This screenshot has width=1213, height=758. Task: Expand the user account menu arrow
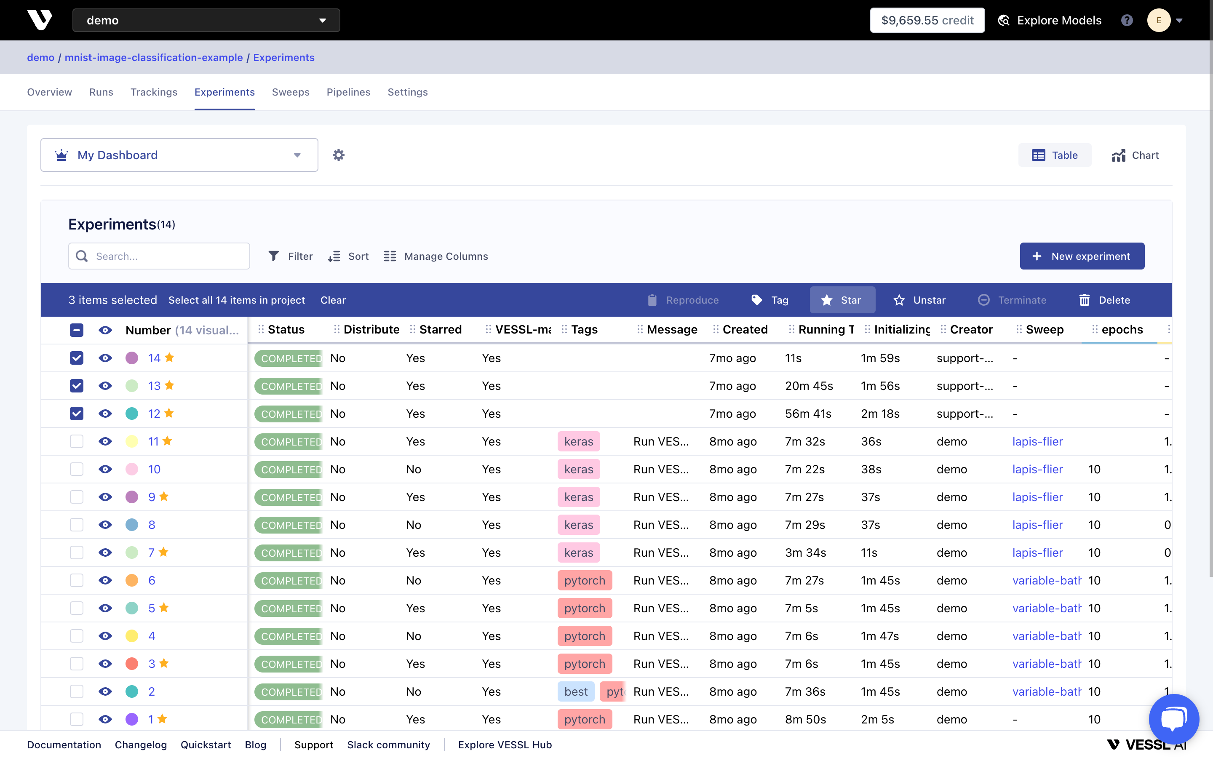coord(1179,21)
